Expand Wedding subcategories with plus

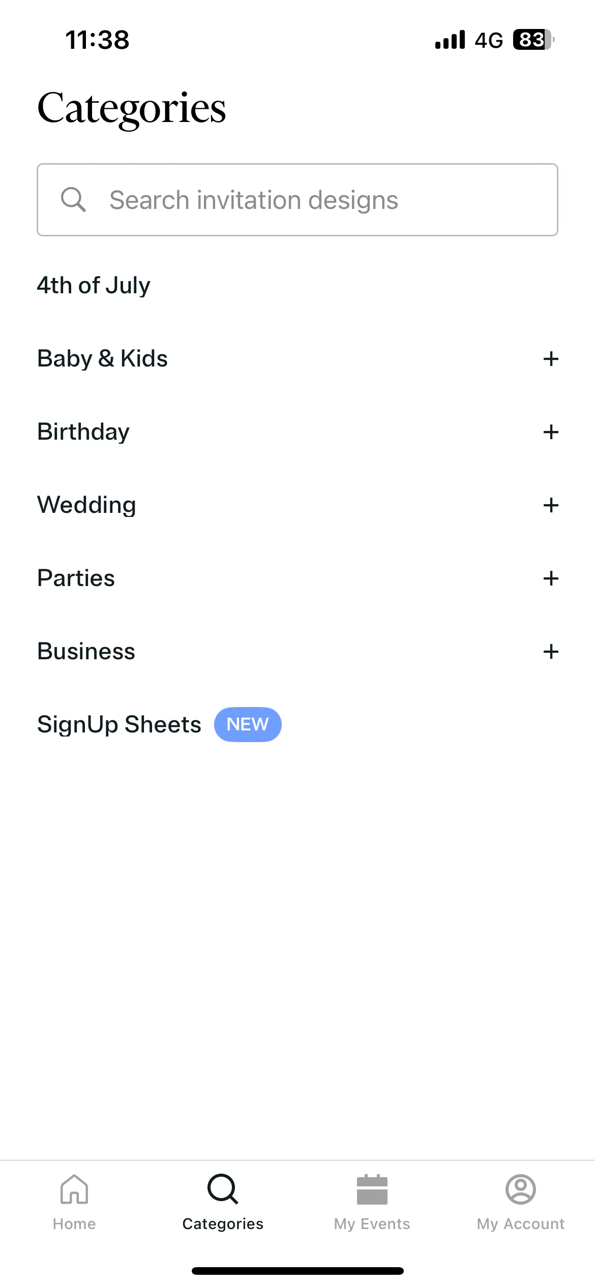point(551,505)
